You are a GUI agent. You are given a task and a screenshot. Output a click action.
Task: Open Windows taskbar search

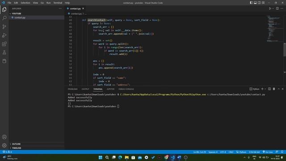click(x=107, y=157)
